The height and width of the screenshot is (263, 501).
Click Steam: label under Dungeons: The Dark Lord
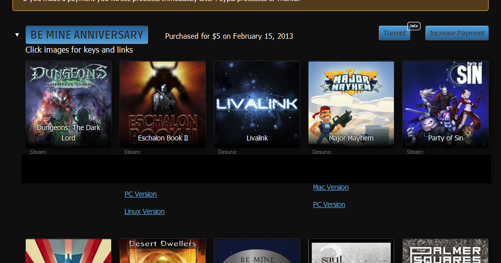tap(38, 152)
